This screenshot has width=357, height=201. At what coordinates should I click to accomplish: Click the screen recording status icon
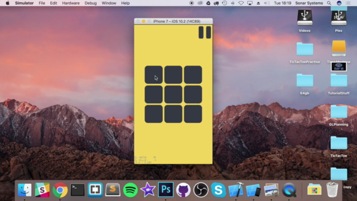pos(191,3)
